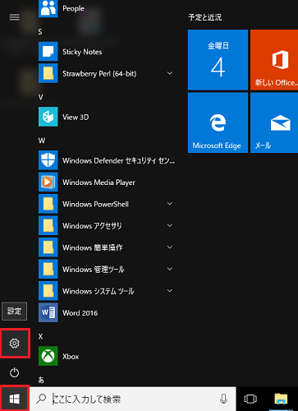
Task: Jump via the letter X header
Action: click(x=40, y=336)
